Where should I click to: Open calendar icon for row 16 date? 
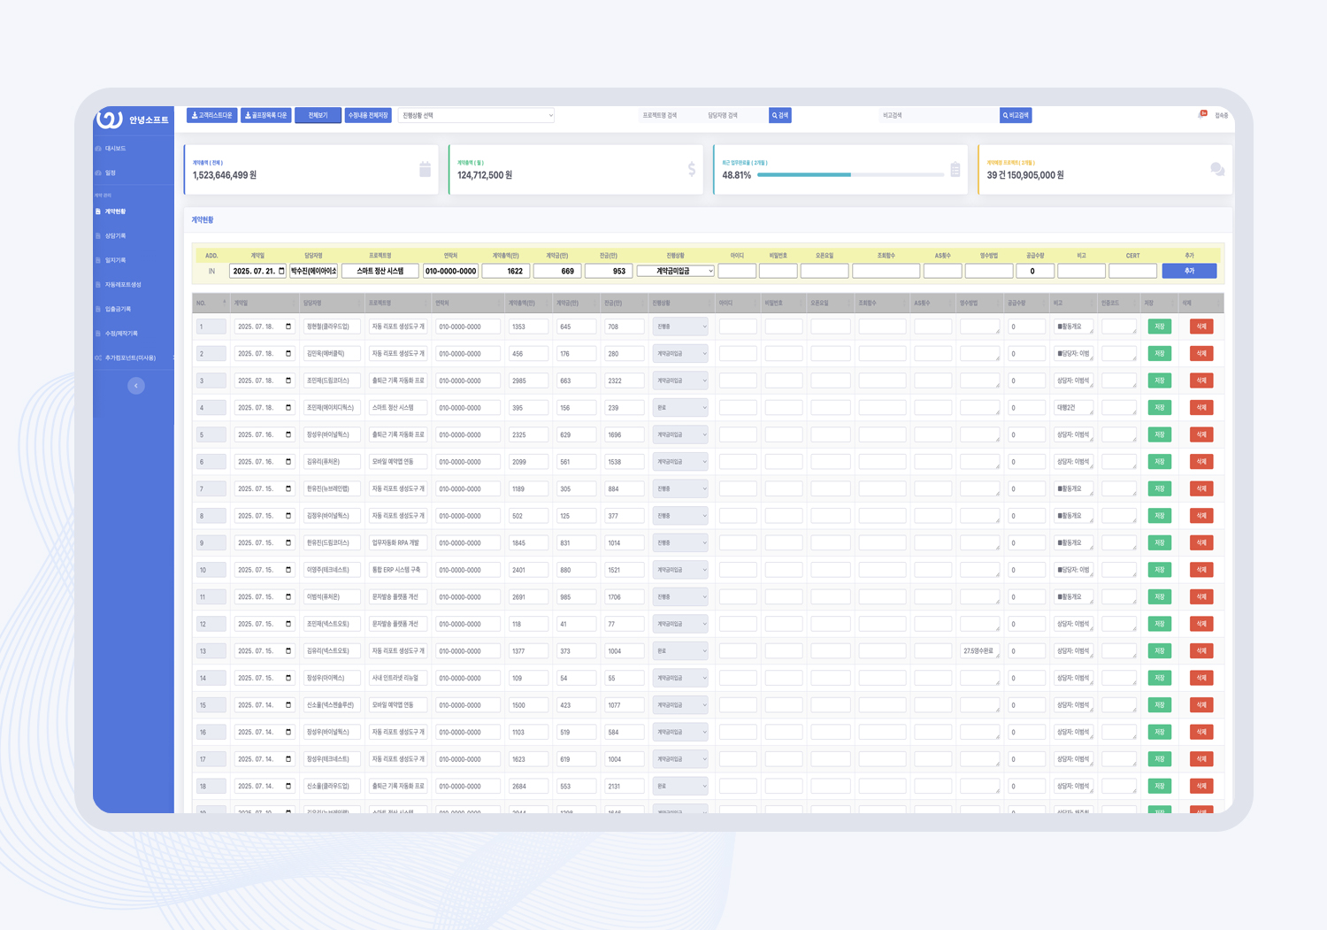288,732
